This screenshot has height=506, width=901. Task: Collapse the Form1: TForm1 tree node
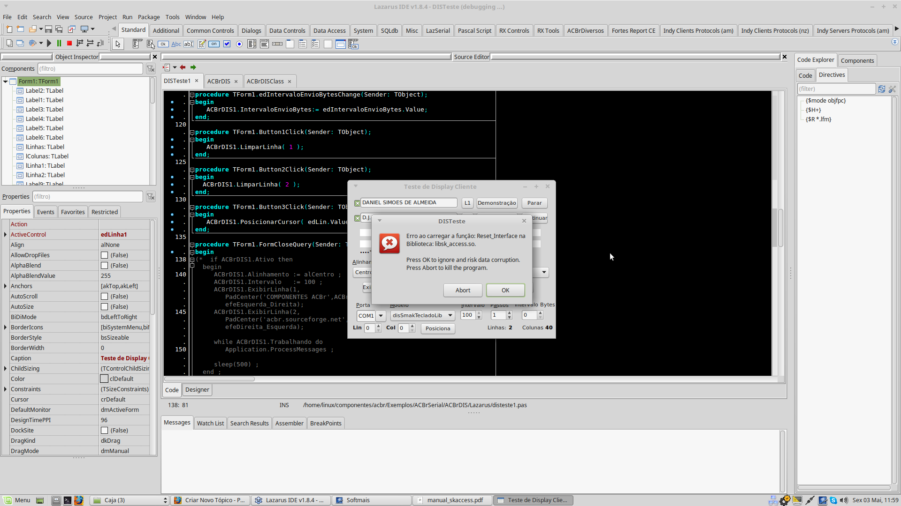5,82
